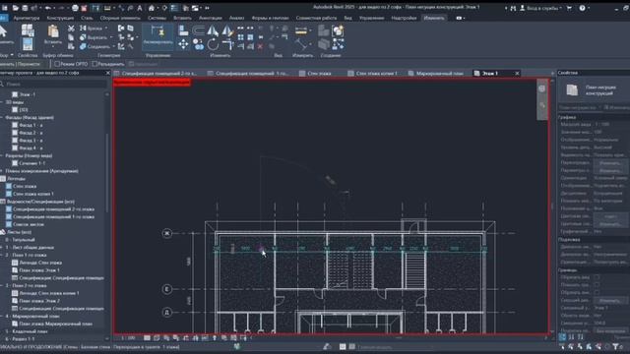
Task: Click Save icon in quick access toolbar
Action: coord(25,8)
